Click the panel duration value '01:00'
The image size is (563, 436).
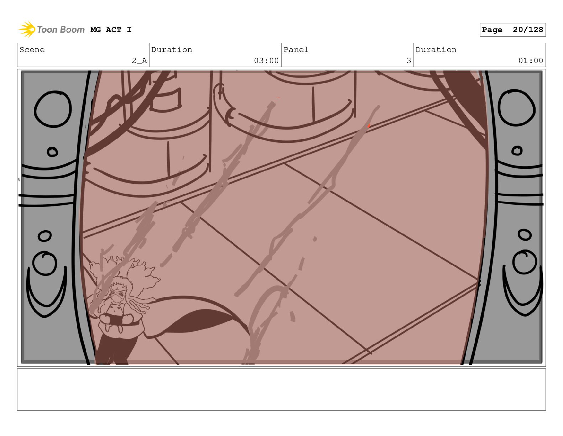(531, 61)
